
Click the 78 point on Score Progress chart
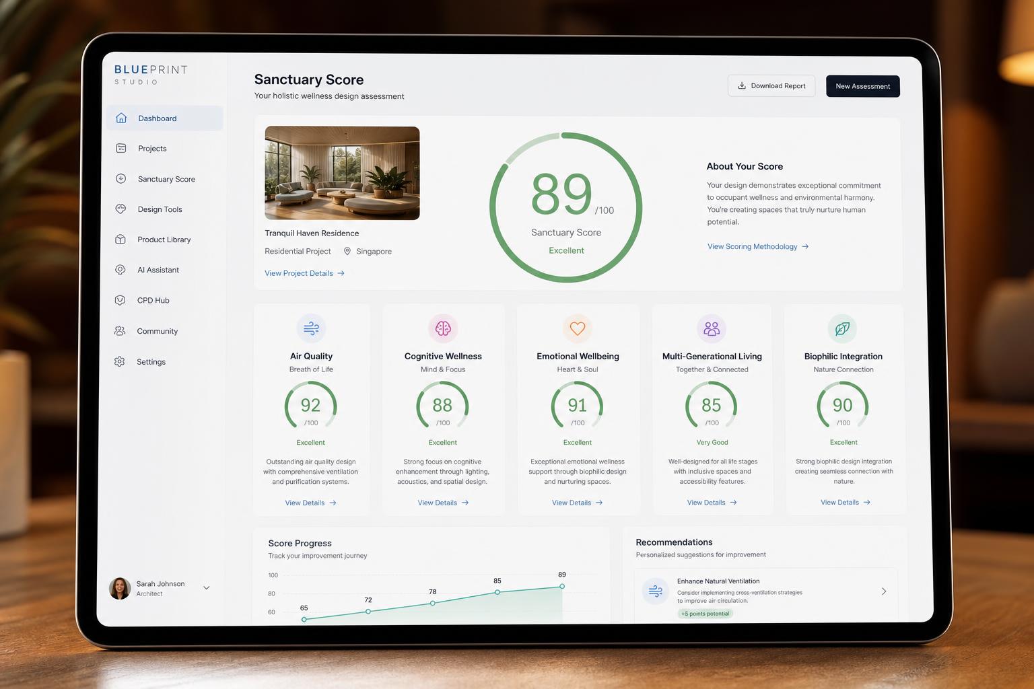[432, 603]
